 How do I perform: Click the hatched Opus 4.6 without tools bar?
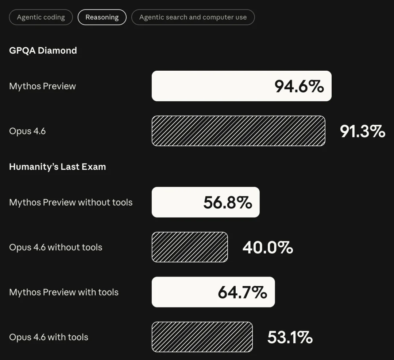190,247
